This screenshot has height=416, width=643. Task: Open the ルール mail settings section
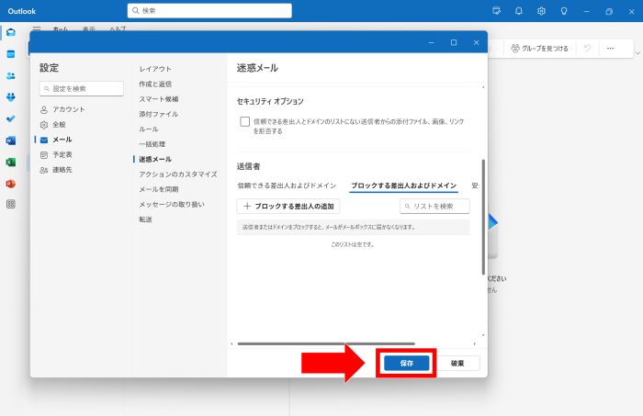coord(149,129)
